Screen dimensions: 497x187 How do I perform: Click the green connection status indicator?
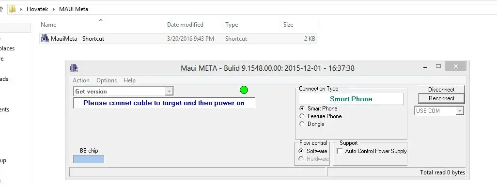coord(244,90)
